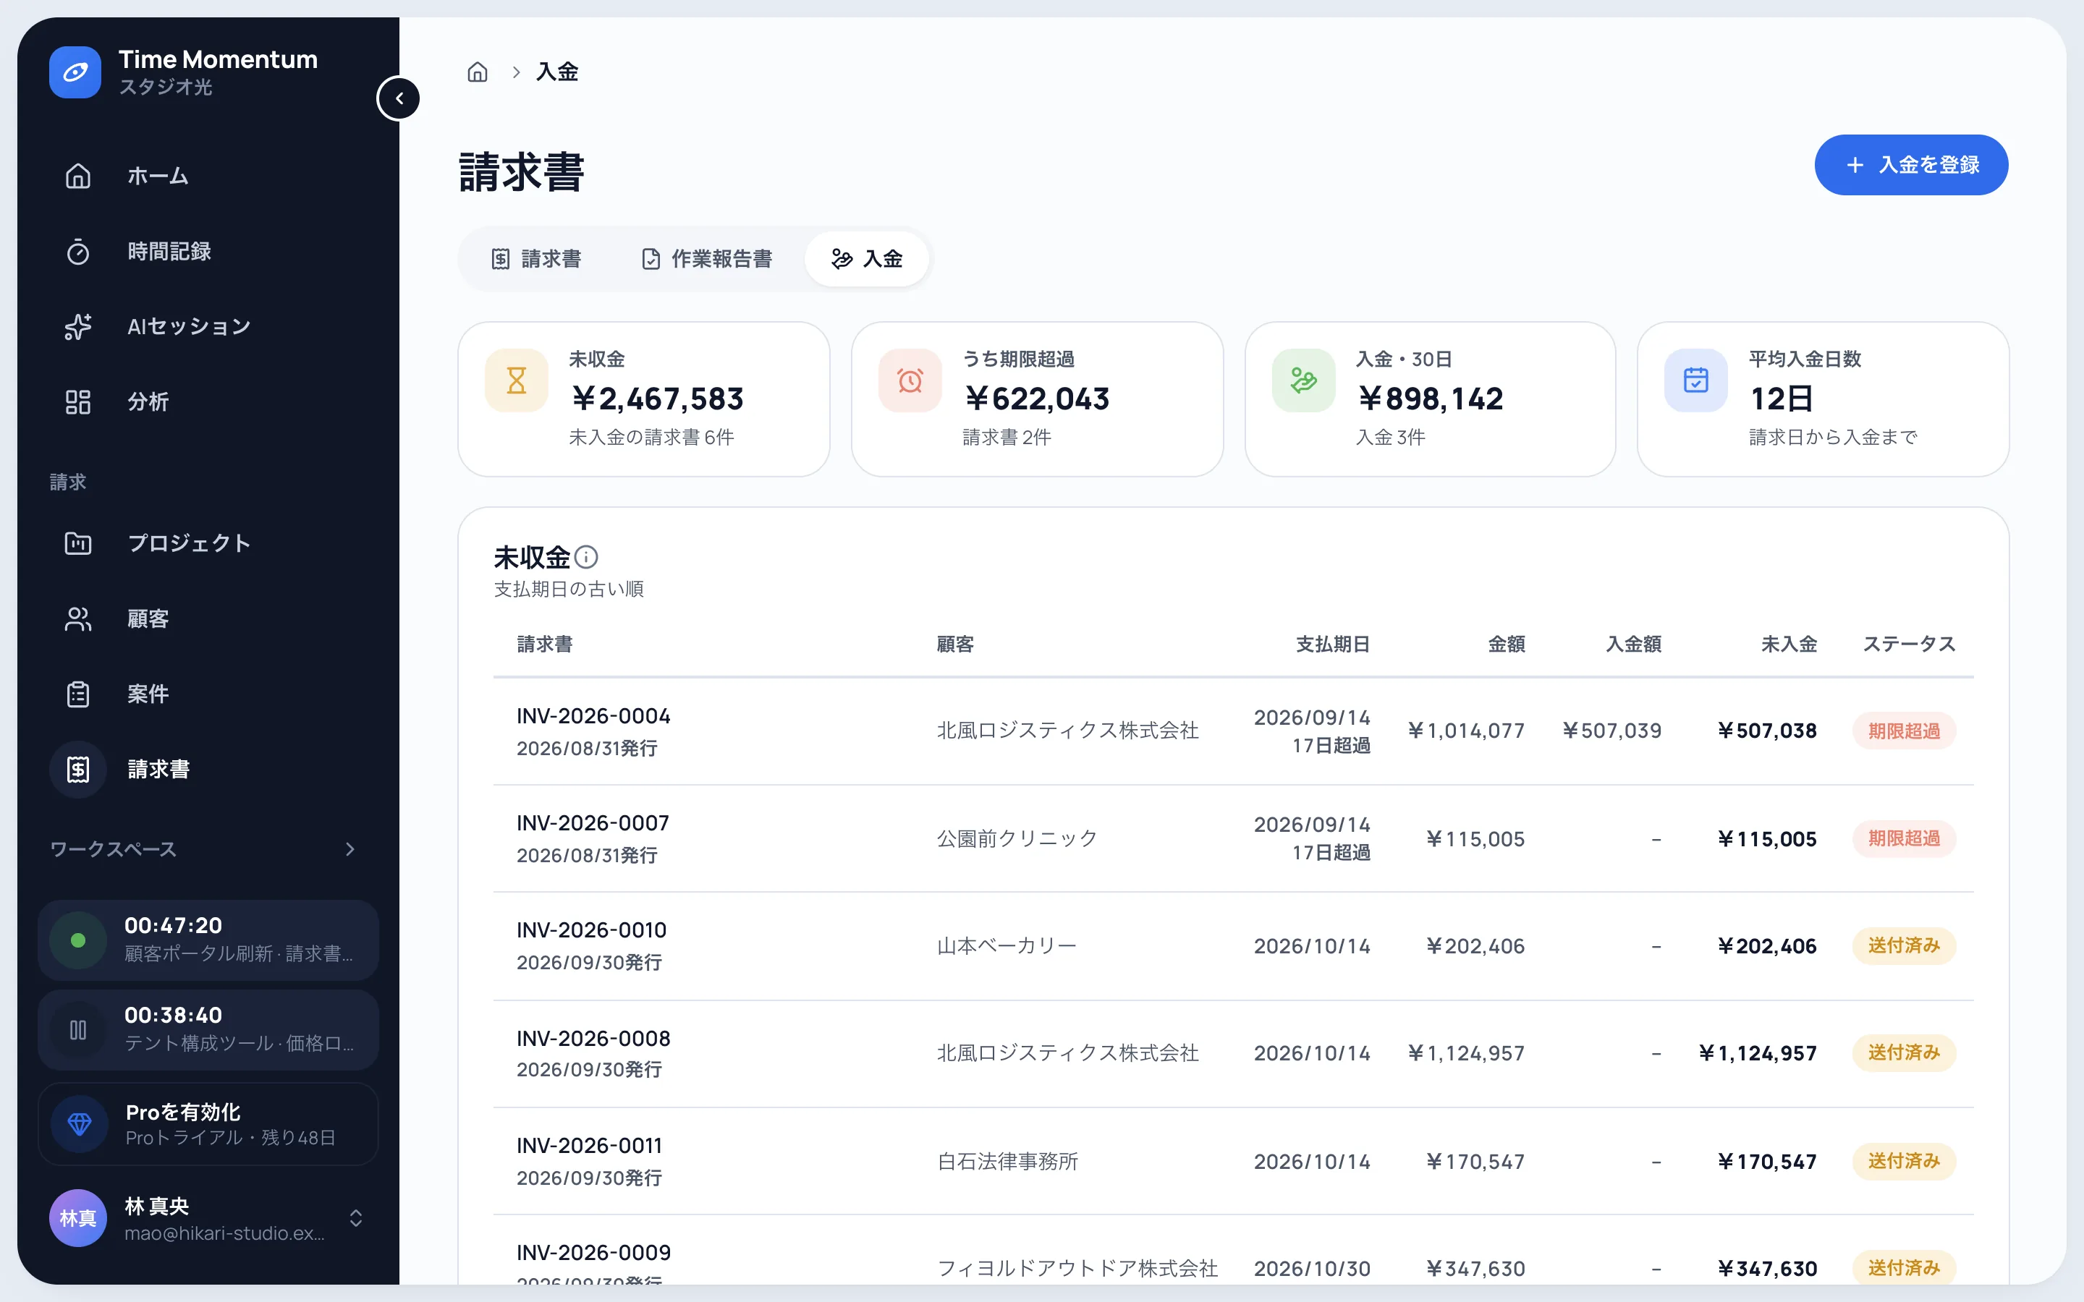Click 入金を登録 button
Image resolution: width=2084 pixels, height=1302 pixels.
[x=1911, y=164]
